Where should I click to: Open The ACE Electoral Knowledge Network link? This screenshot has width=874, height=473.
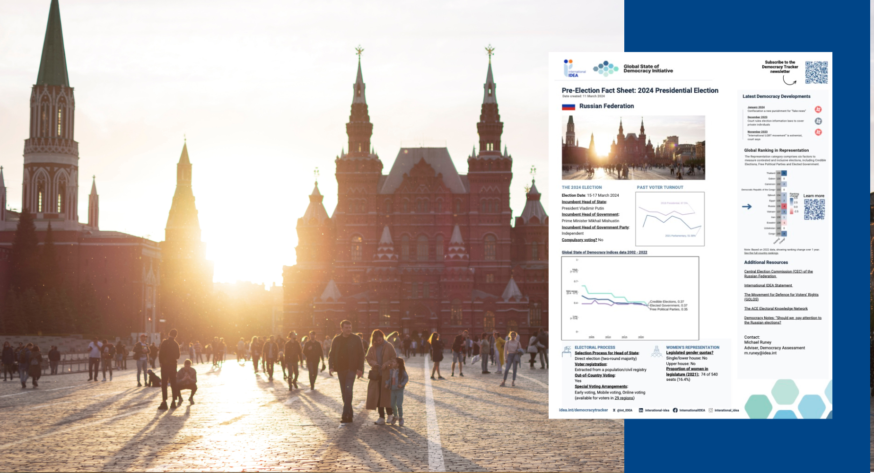776,308
